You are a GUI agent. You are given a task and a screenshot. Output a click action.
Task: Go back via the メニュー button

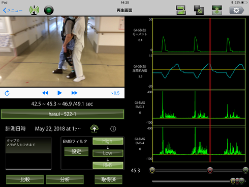tap(13, 10)
